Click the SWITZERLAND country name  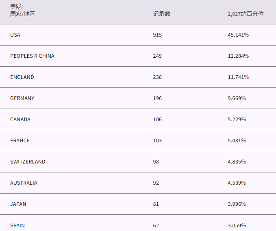click(28, 162)
